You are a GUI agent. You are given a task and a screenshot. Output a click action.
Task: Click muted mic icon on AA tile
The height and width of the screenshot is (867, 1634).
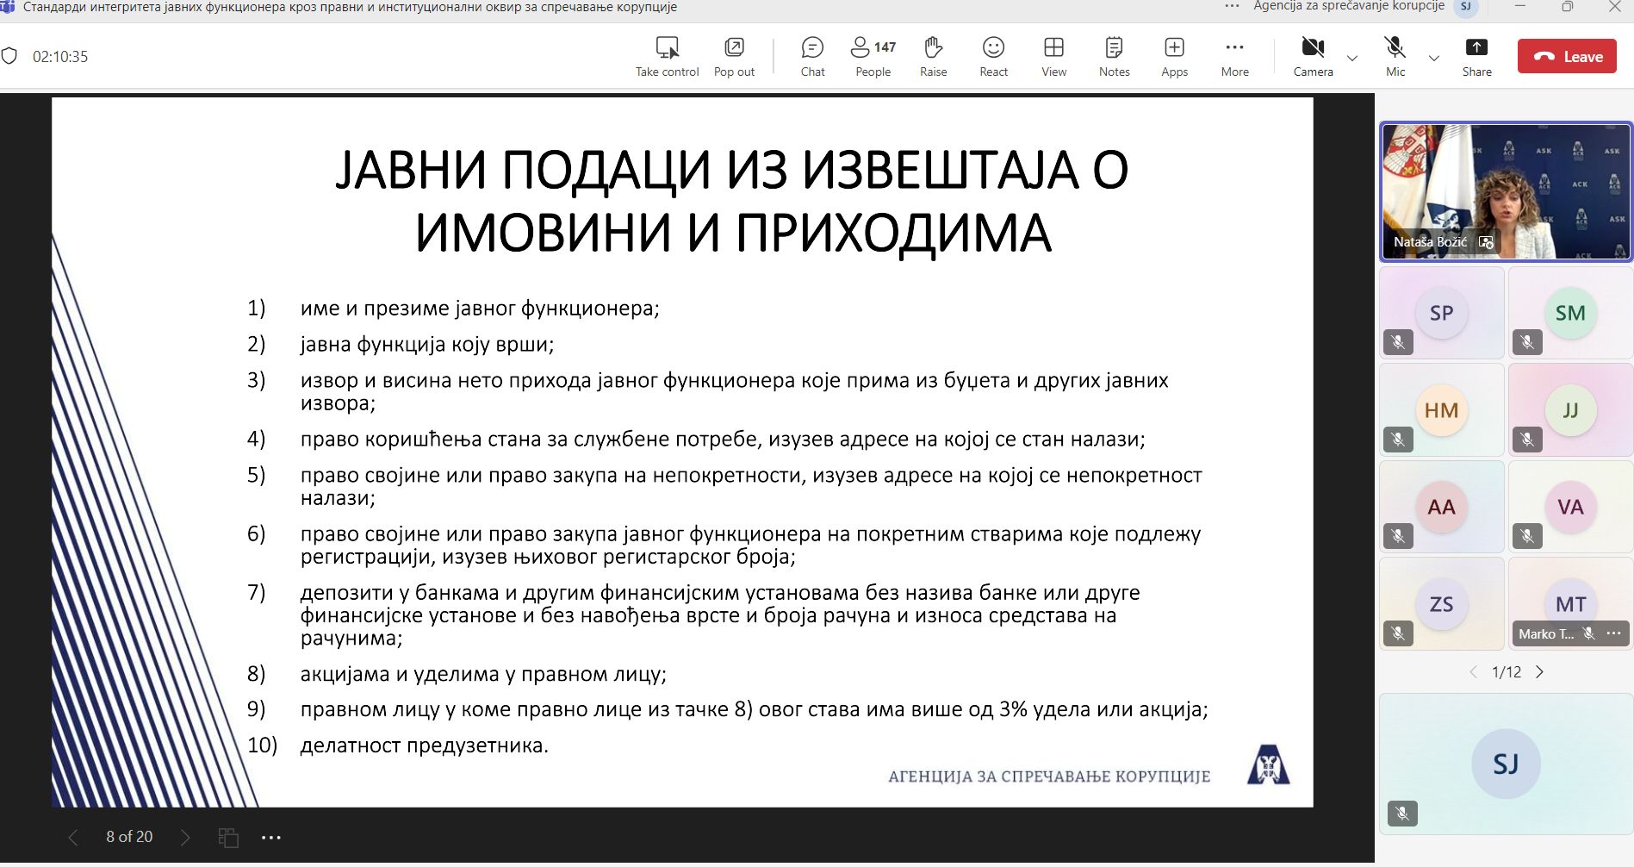[1398, 536]
